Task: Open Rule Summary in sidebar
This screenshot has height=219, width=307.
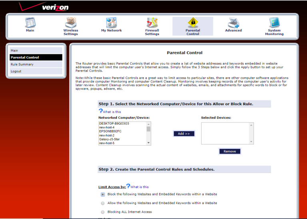Action: coord(36,64)
